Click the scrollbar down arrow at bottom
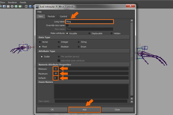Image resolution: width=173 pixels, height=115 pixels. point(132,102)
